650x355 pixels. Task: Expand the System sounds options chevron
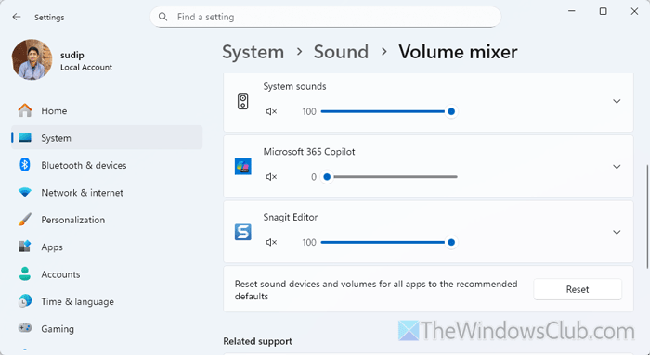[x=617, y=101]
